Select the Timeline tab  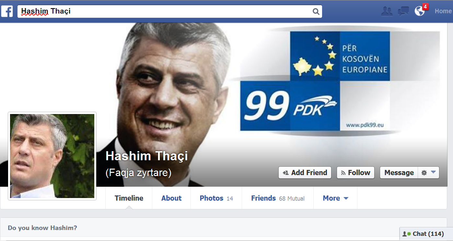pyautogui.click(x=129, y=198)
